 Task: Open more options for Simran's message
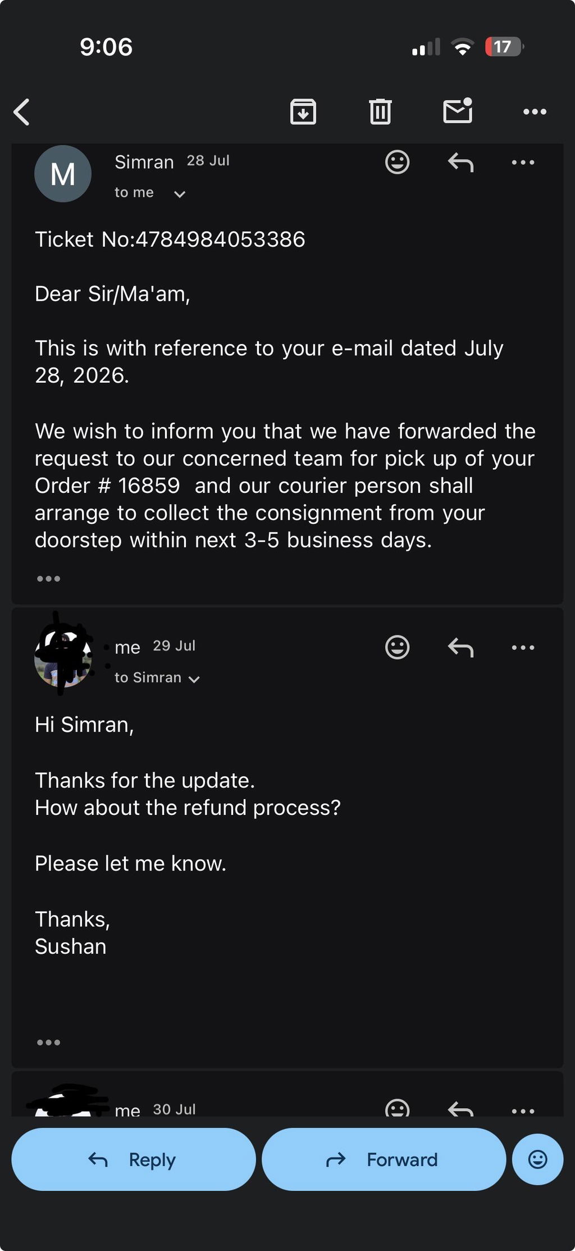[x=523, y=162]
